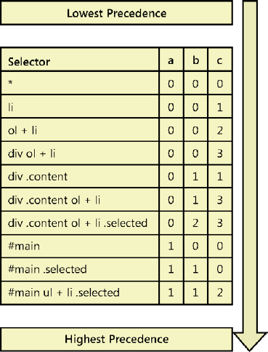Click column header b
Image resolution: width=268 pixels, height=352 pixels.
pos(195,60)
